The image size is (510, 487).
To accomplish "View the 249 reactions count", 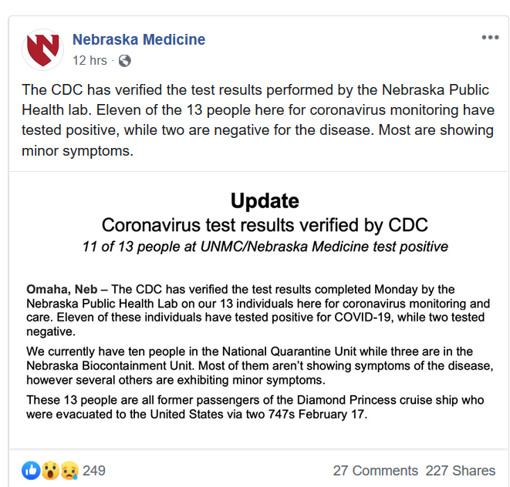I will (94, 470).
